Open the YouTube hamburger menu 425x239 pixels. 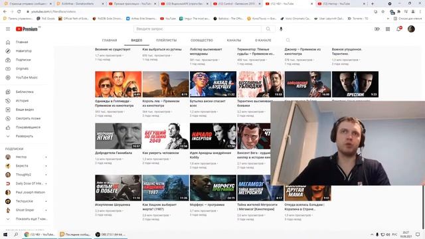8,29
